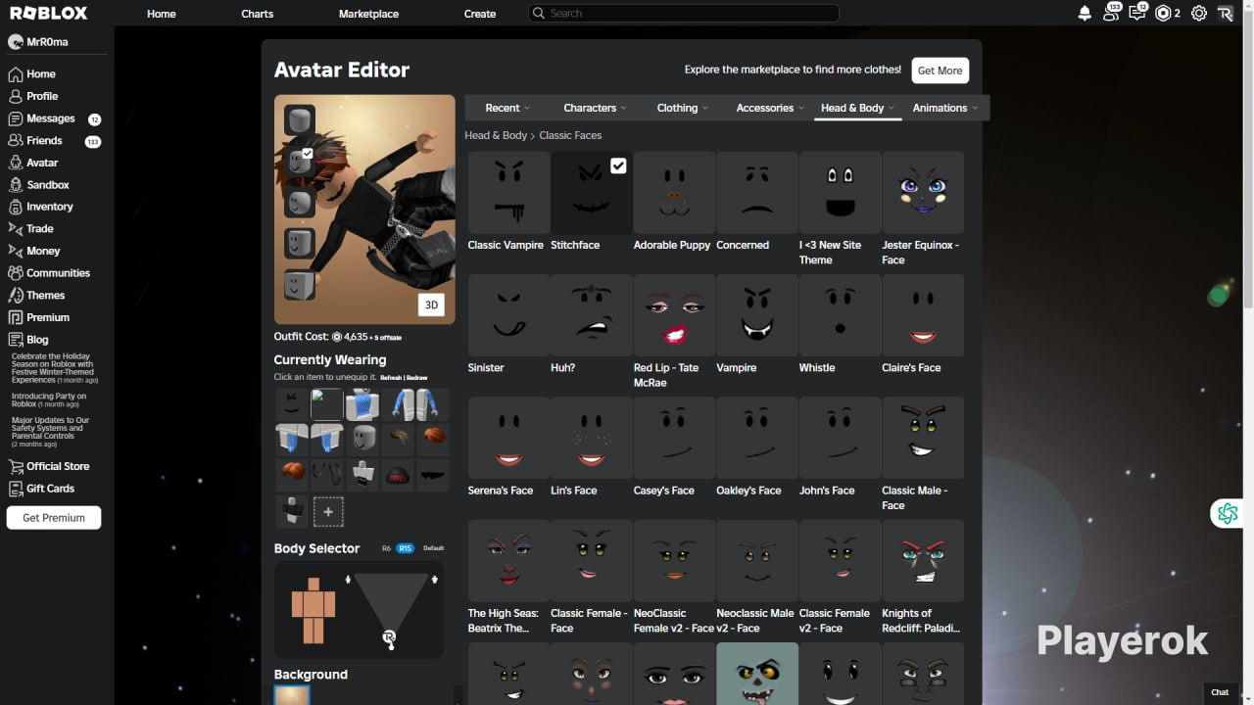Toggle the 3D avatar view

(431, 305)
